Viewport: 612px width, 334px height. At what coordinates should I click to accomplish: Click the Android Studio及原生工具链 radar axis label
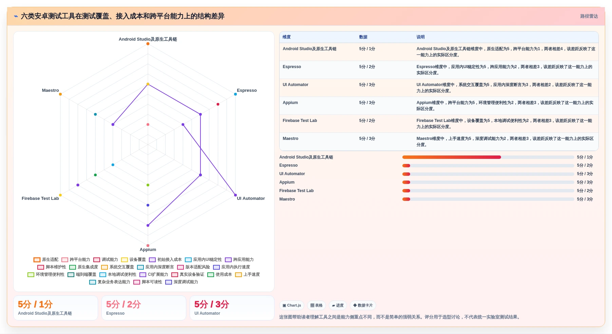click(x=148, y=39)
